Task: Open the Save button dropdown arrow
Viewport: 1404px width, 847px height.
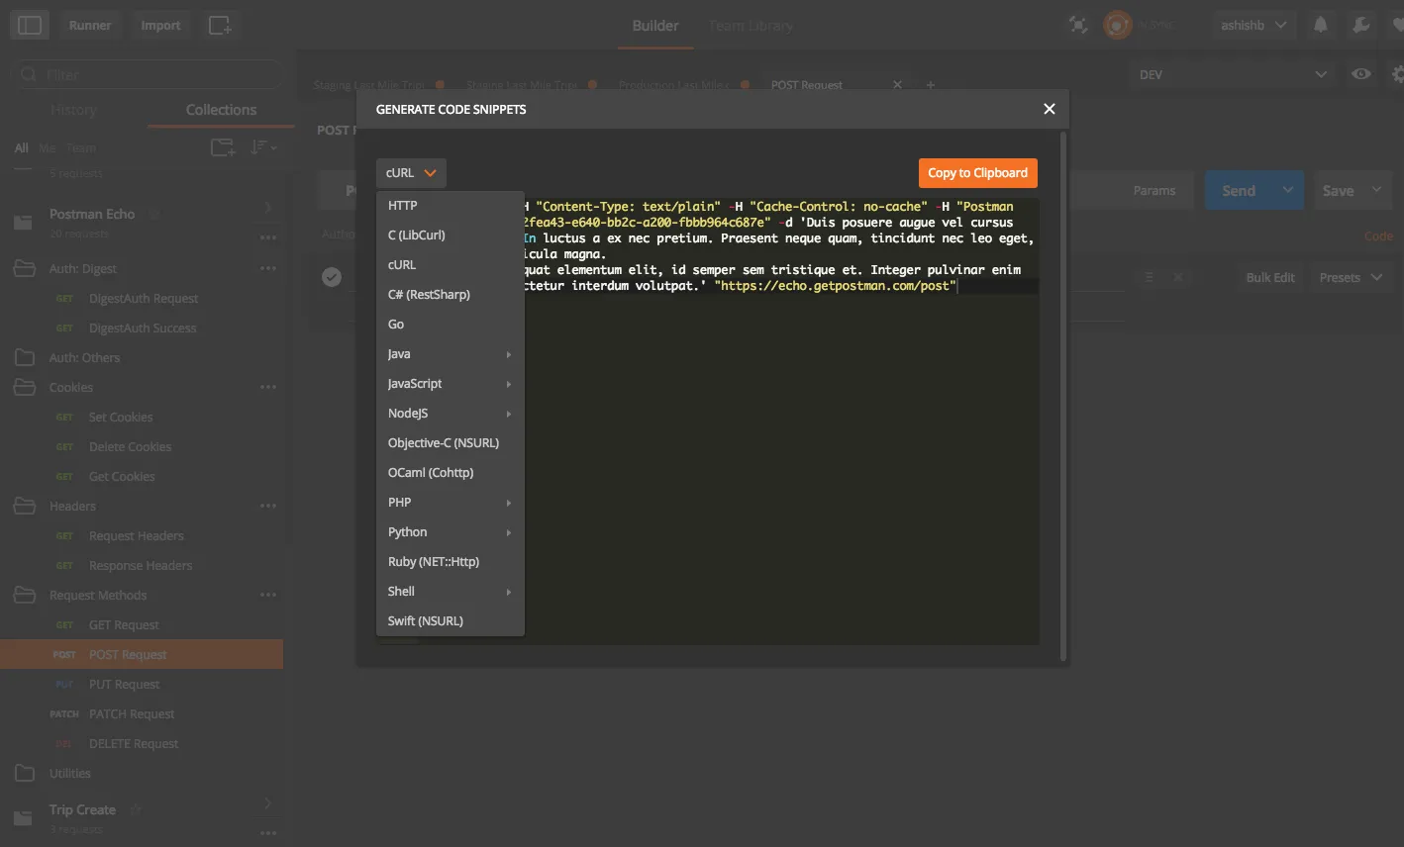Action: pyautogui.click(x=1376, y=191)
